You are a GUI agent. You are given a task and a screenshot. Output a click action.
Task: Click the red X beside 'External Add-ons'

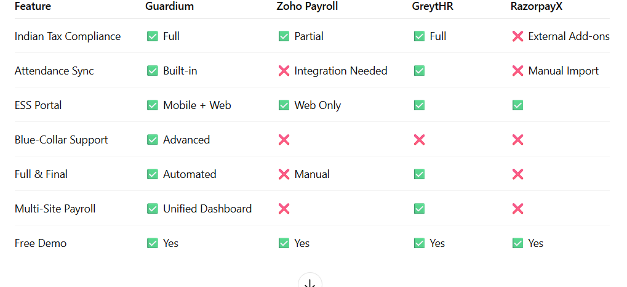(517, 36)
